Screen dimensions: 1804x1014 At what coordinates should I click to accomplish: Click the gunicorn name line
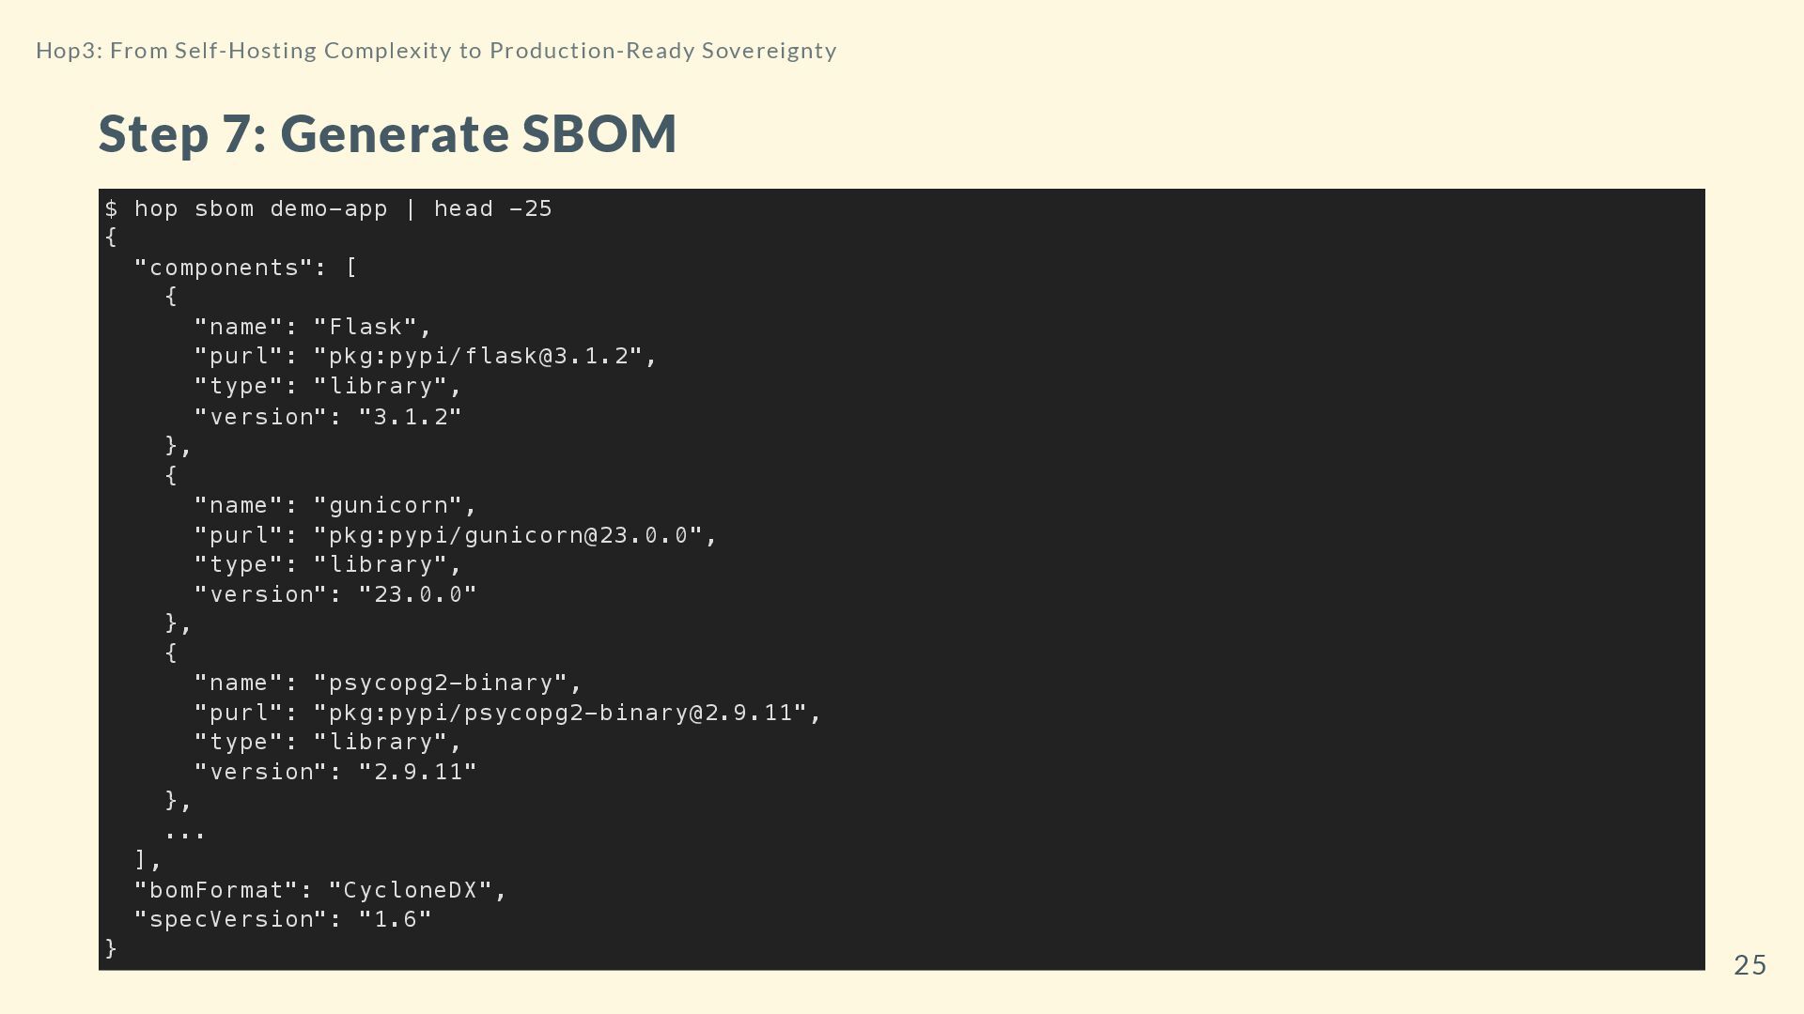tap(335, 505)
